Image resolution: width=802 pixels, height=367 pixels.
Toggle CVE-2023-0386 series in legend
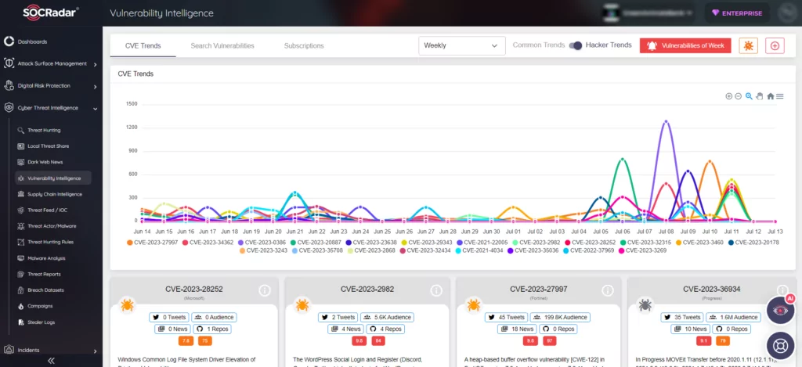(x=262, y=243)
